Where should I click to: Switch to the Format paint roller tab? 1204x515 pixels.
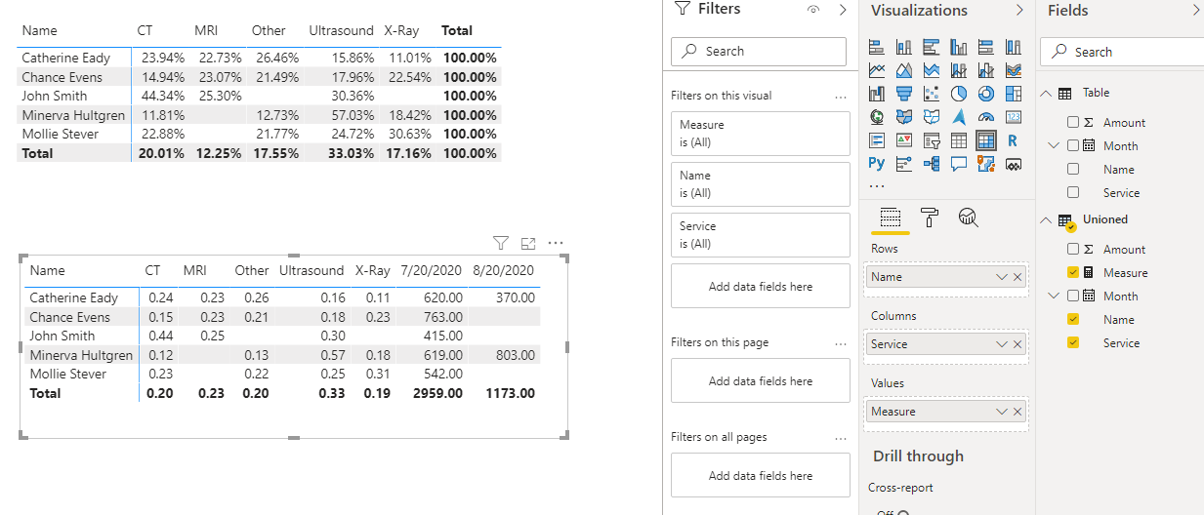(930, 218)
